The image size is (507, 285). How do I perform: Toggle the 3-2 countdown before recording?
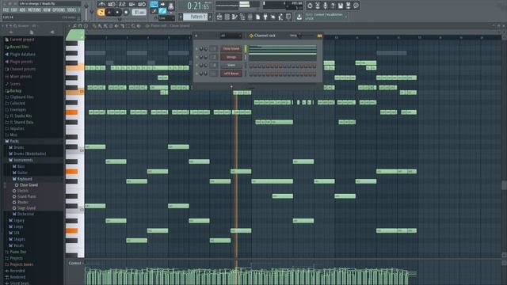122,4
